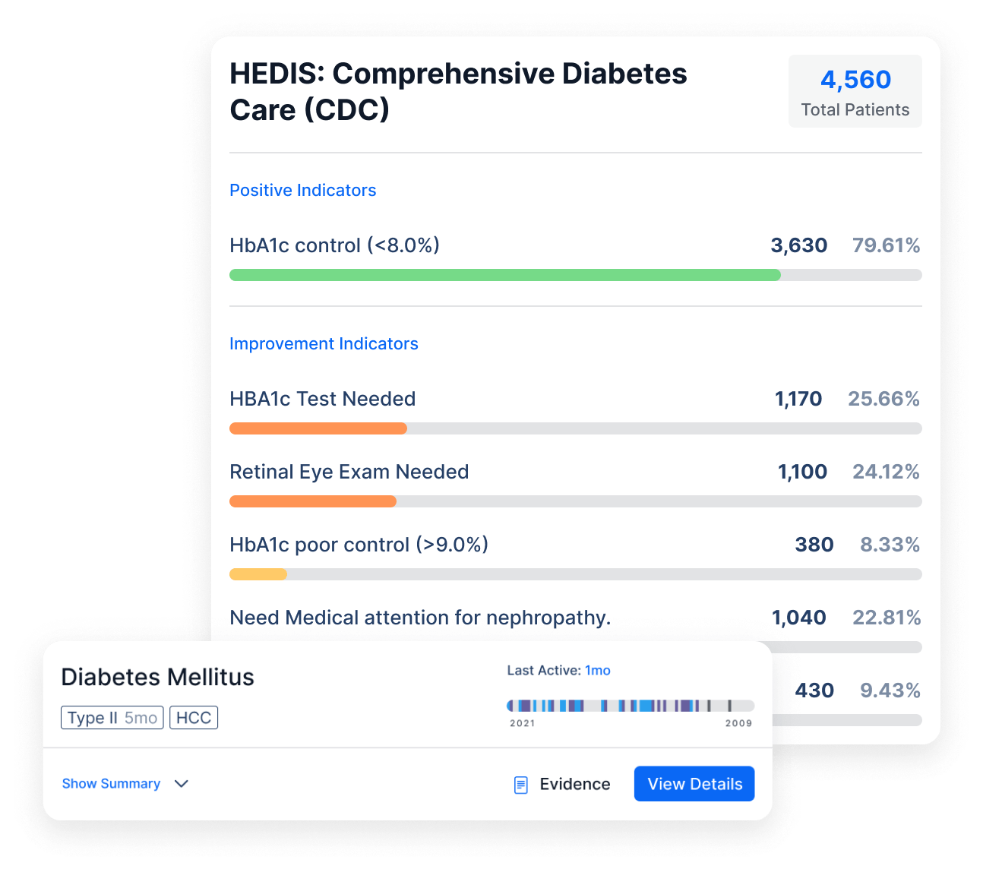Select the Need Medical attention for nephropathy row
The height and width of the screenshot is (869, 983).
click(575, 618)
